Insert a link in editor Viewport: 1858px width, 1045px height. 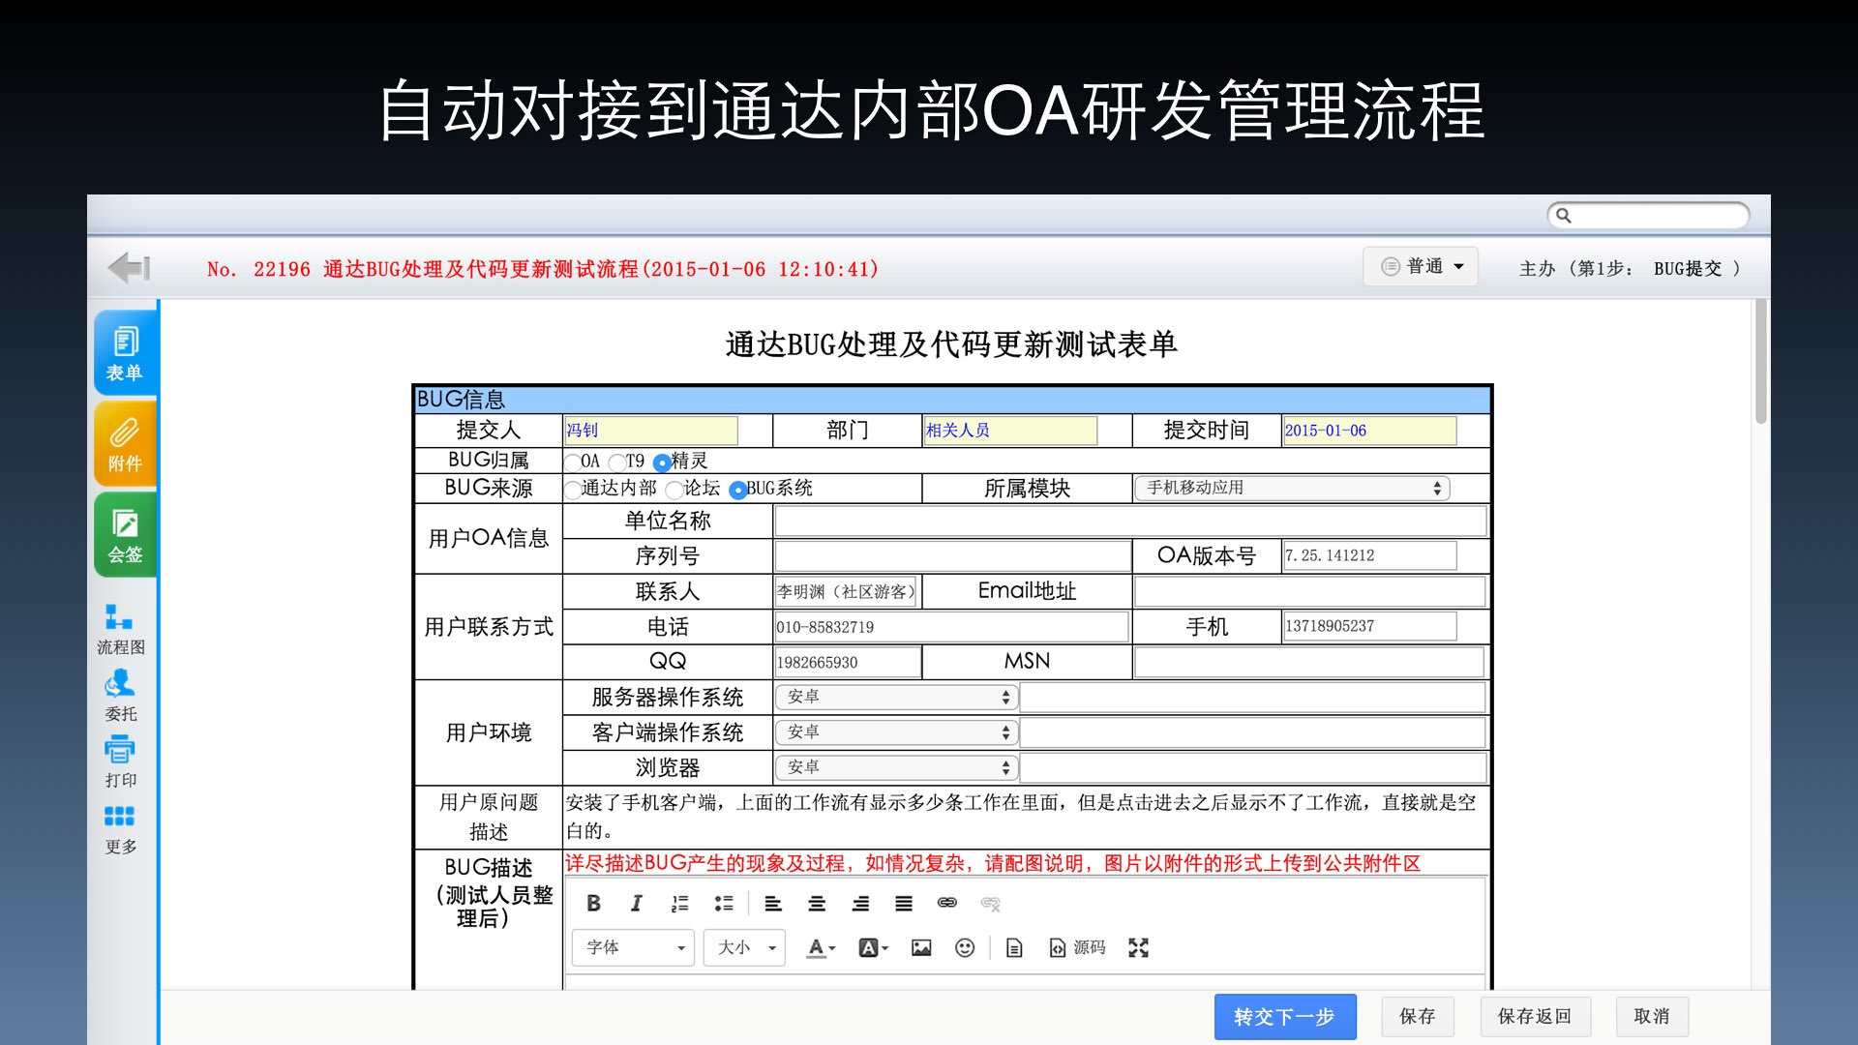pos(947,903)
